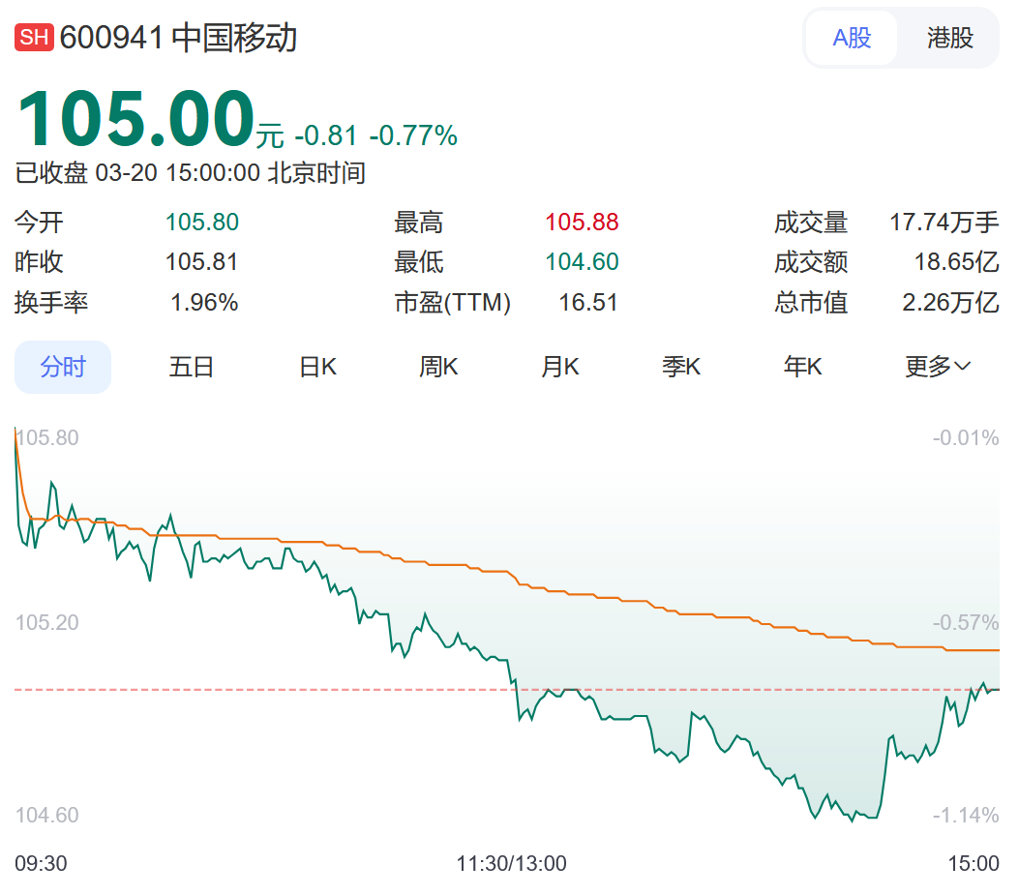Click the red SH exchange badge

coord(35,39)
